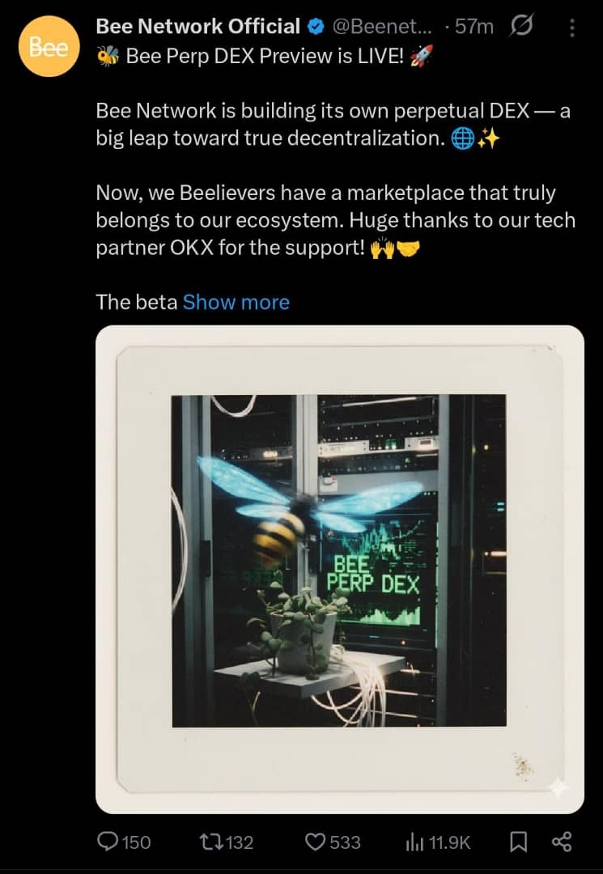Click the tweet headline text 'Bee Perp DEX Preview is LIVE!'

point(265,56)
